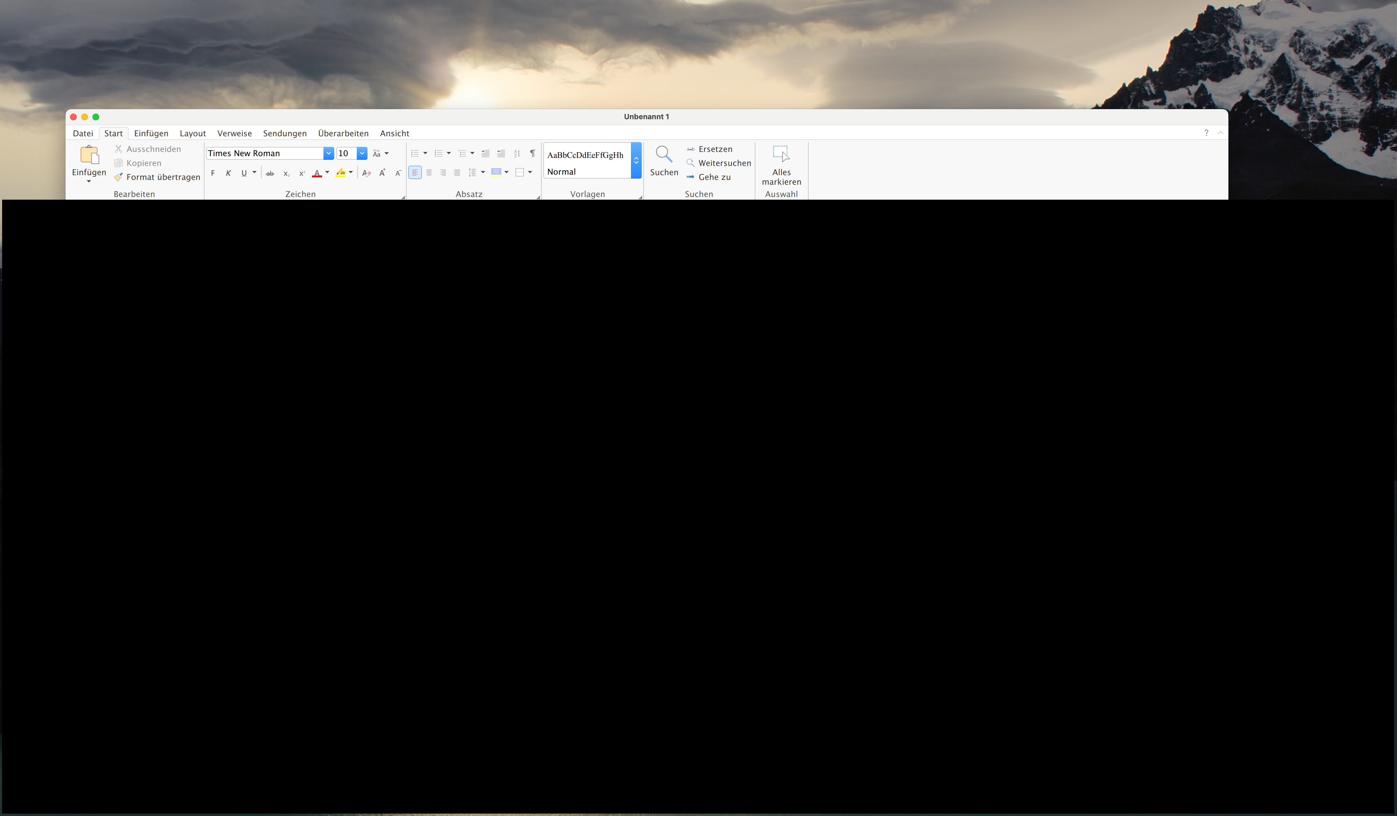
Task: Open the font name dropdown arrow
Action: tap(328, 153)
